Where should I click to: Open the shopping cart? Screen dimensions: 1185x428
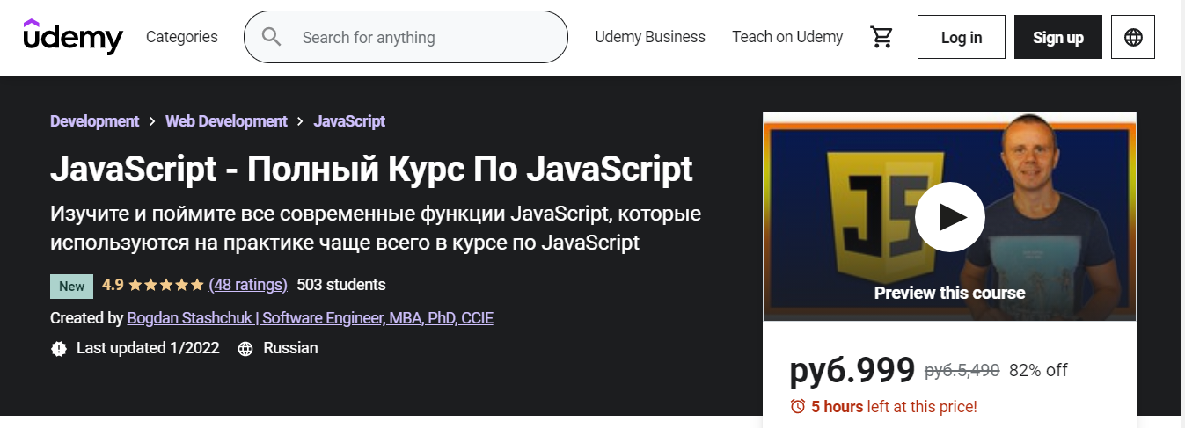(x=881, y=37)
